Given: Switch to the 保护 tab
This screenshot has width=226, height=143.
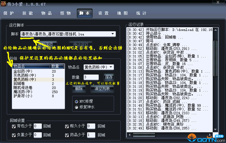Looking at the screenshot, I should tap(9, 13).
